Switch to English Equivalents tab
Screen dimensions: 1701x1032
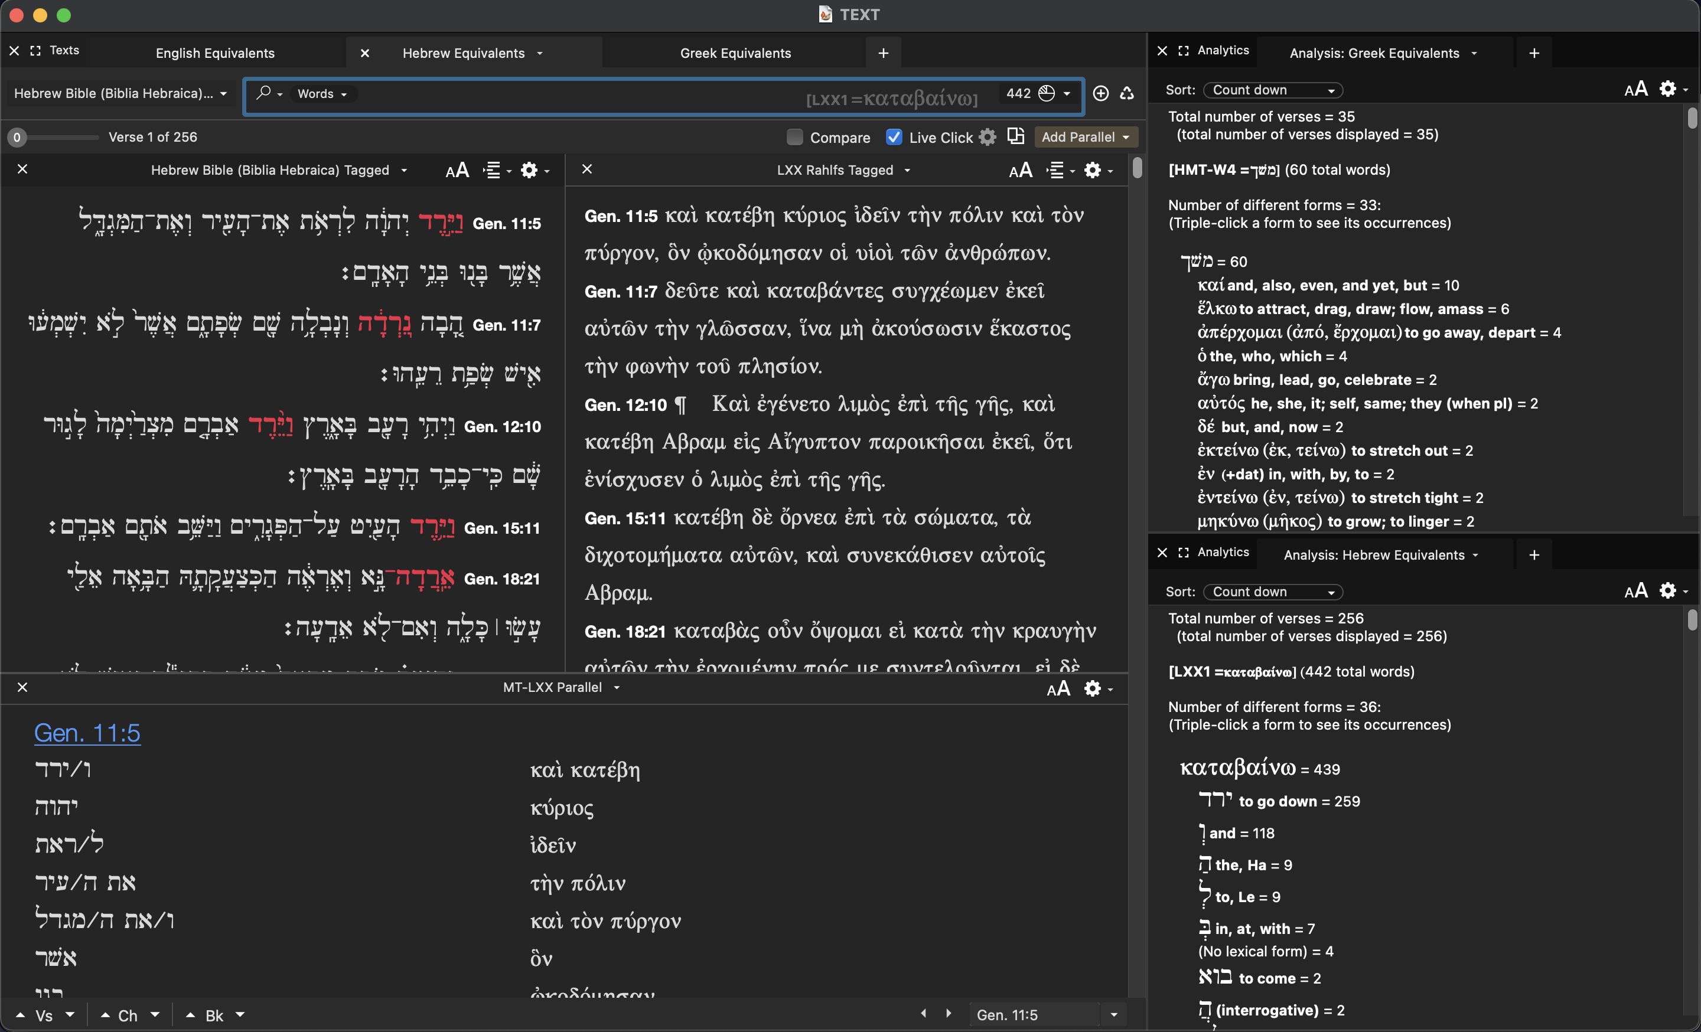pyautogui.click(x=215, y=53)
